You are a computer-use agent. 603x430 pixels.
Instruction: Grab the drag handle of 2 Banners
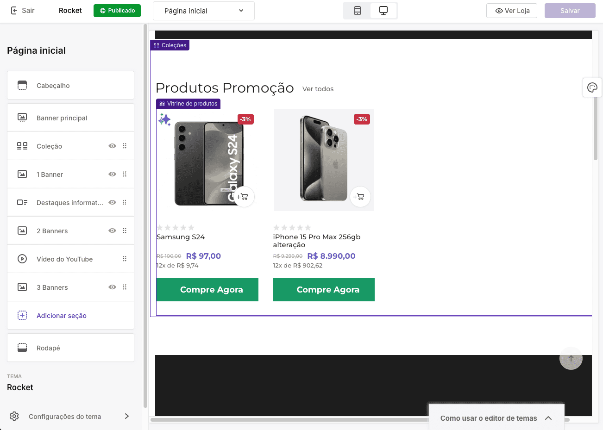(x=125, y=231)
